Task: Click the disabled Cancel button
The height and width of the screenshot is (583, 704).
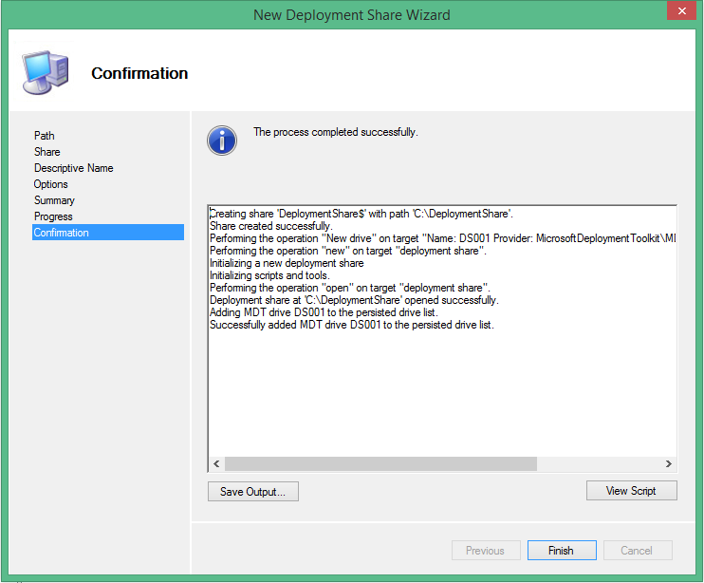Action: pos(637,551)
